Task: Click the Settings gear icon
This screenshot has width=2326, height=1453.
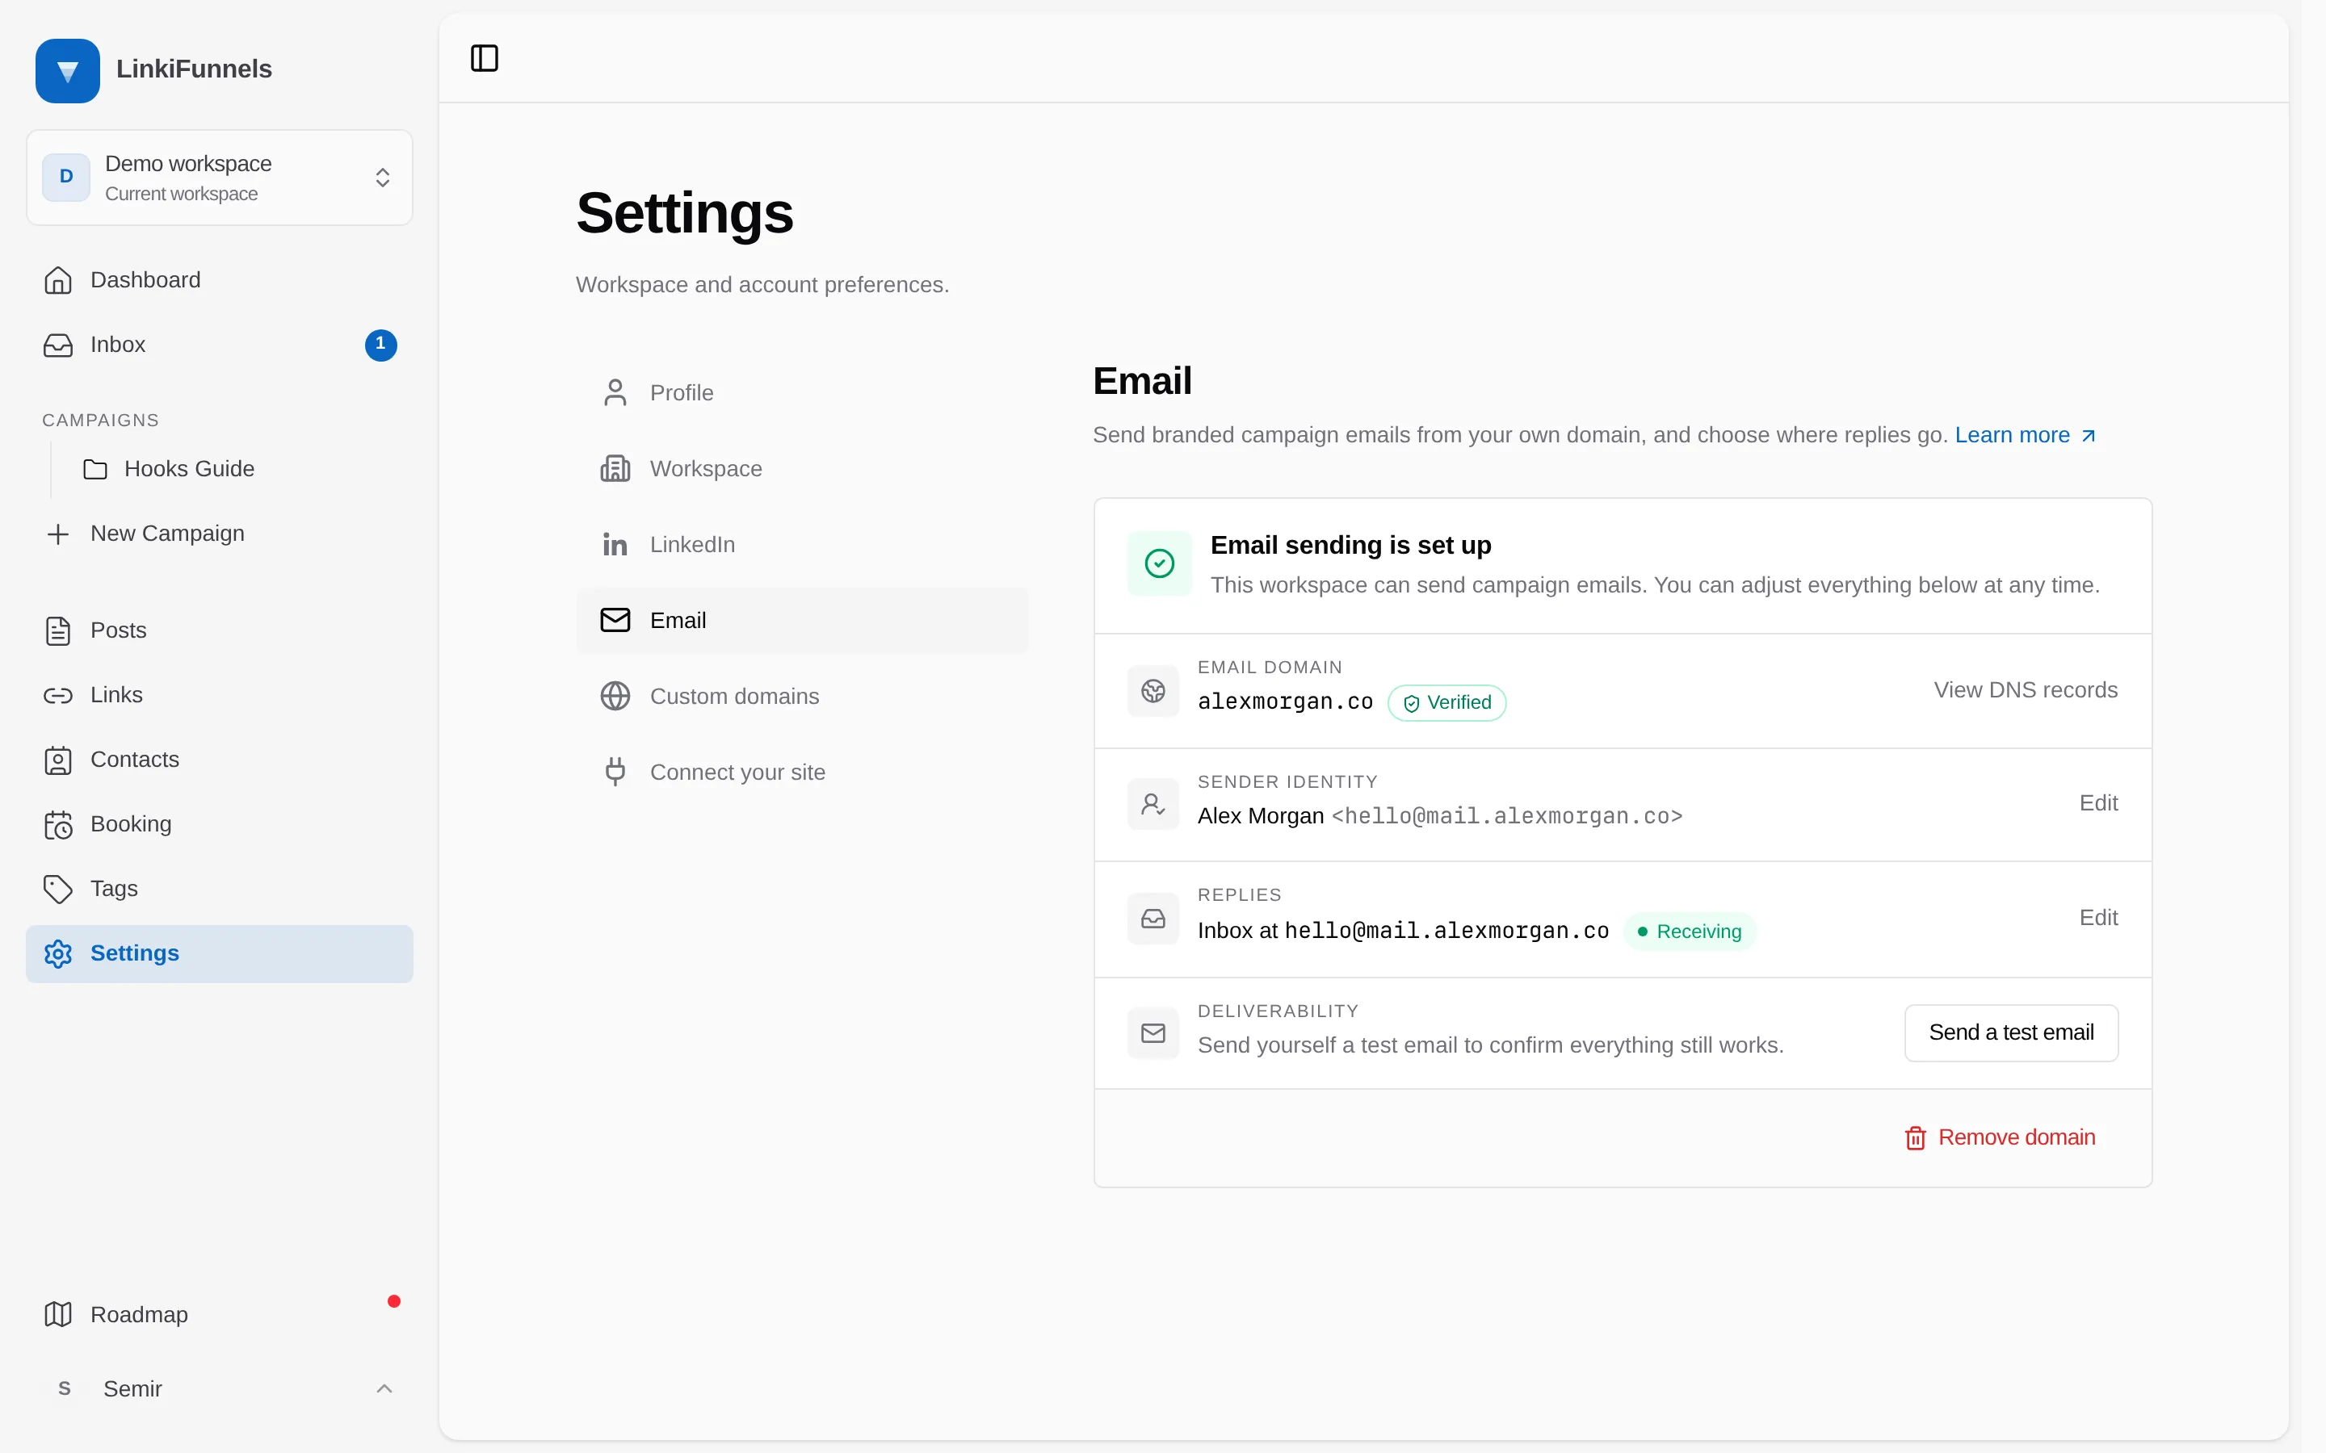Action: click(57, 953)
